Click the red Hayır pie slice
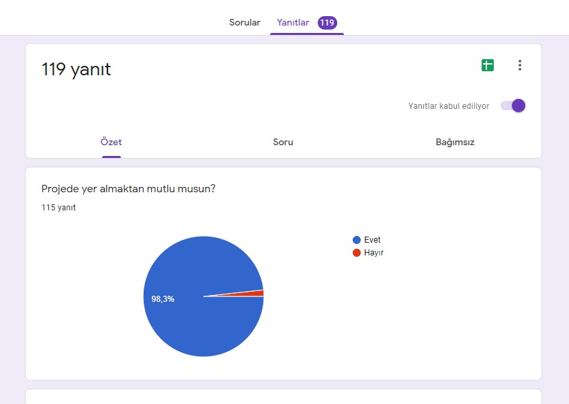The image size is (569, 404). click(x=258, y=293)
